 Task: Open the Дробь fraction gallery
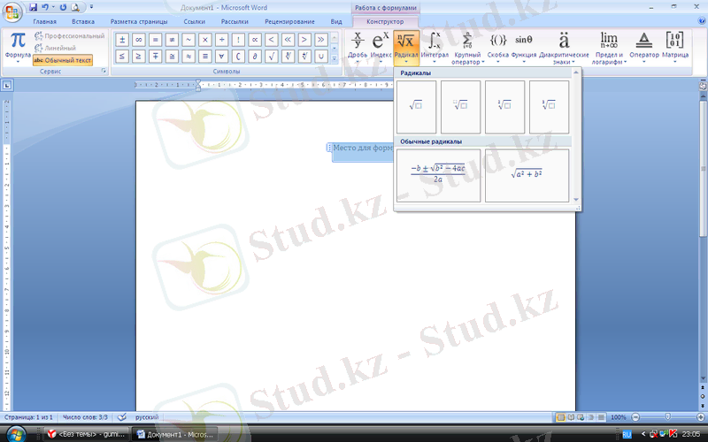click(x=358, y=47)
